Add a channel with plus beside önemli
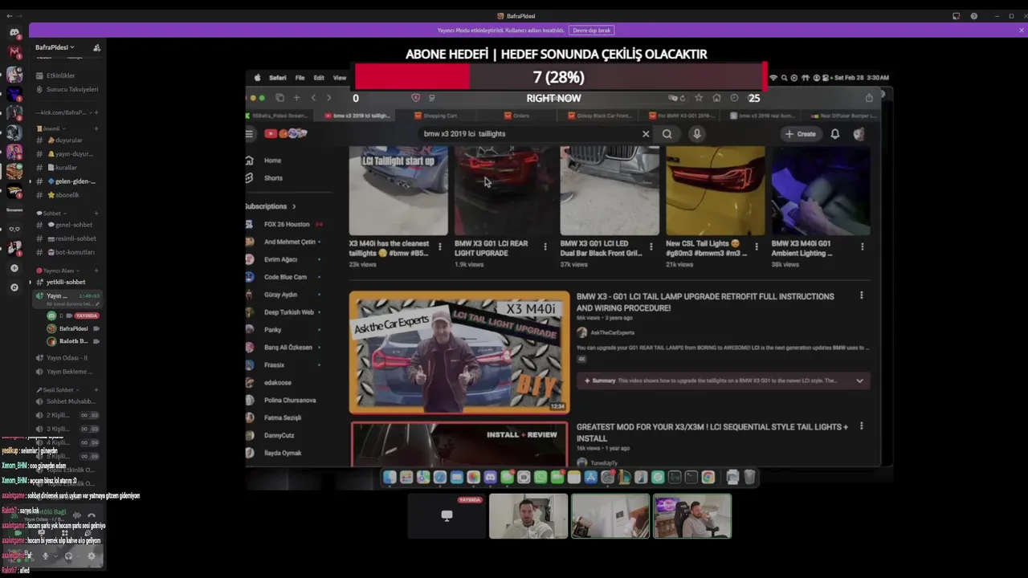 [x=96, y=128]
